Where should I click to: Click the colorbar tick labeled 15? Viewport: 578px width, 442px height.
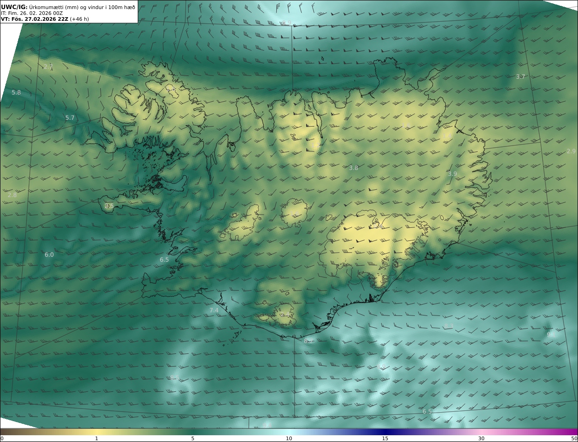pyautogui.click(x=385, y=438)
